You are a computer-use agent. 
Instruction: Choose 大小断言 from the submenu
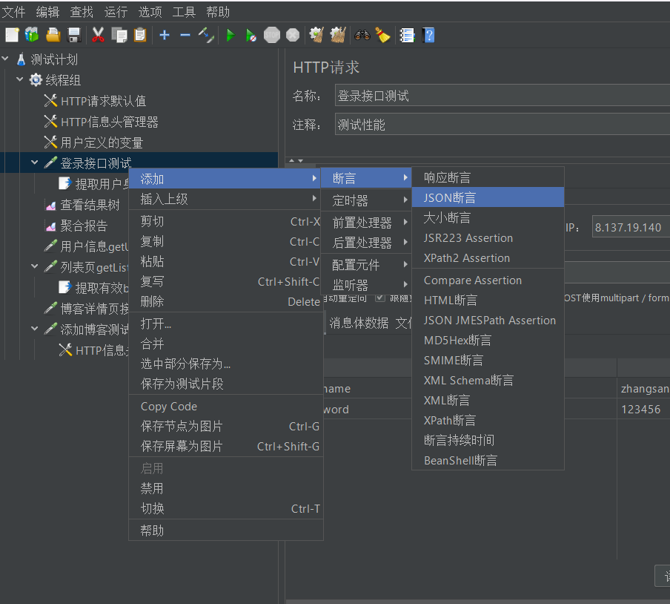coord(488,217)
